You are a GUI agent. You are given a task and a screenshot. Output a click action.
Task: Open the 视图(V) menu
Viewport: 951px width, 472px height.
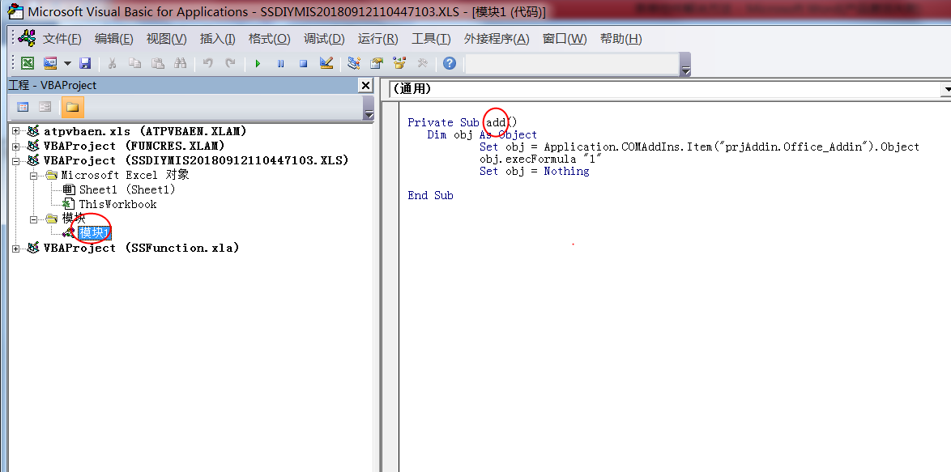(166, 39)
